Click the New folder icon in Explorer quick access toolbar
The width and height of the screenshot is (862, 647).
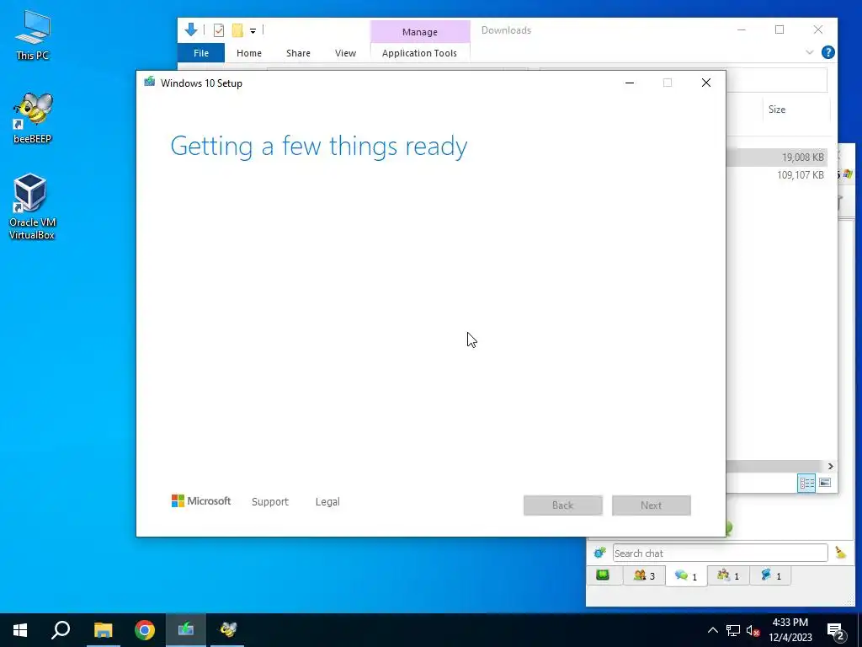(237, 30)
